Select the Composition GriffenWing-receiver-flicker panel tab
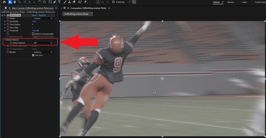The width and height of the screenshot is (266, 138). tap(88, 8)
